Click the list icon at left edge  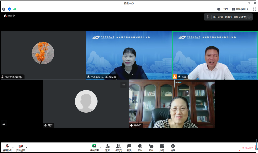[4, 123]
